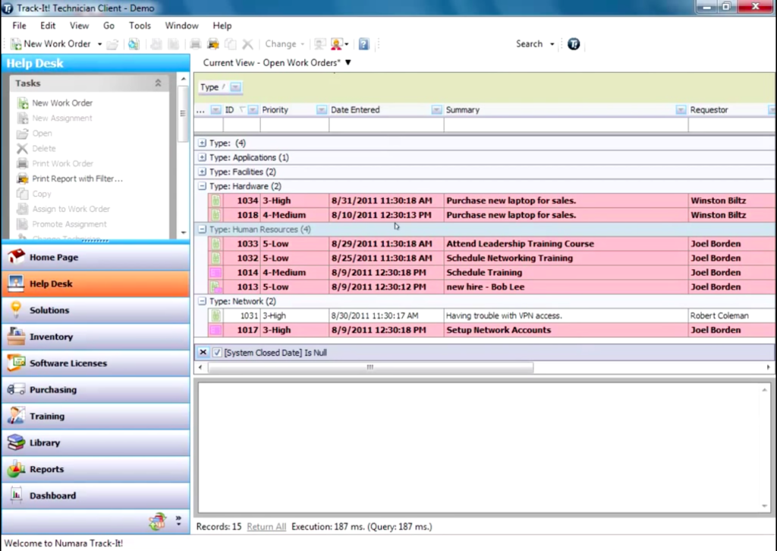Open the Window menu
777x551 pixels.
coord(181,26)
